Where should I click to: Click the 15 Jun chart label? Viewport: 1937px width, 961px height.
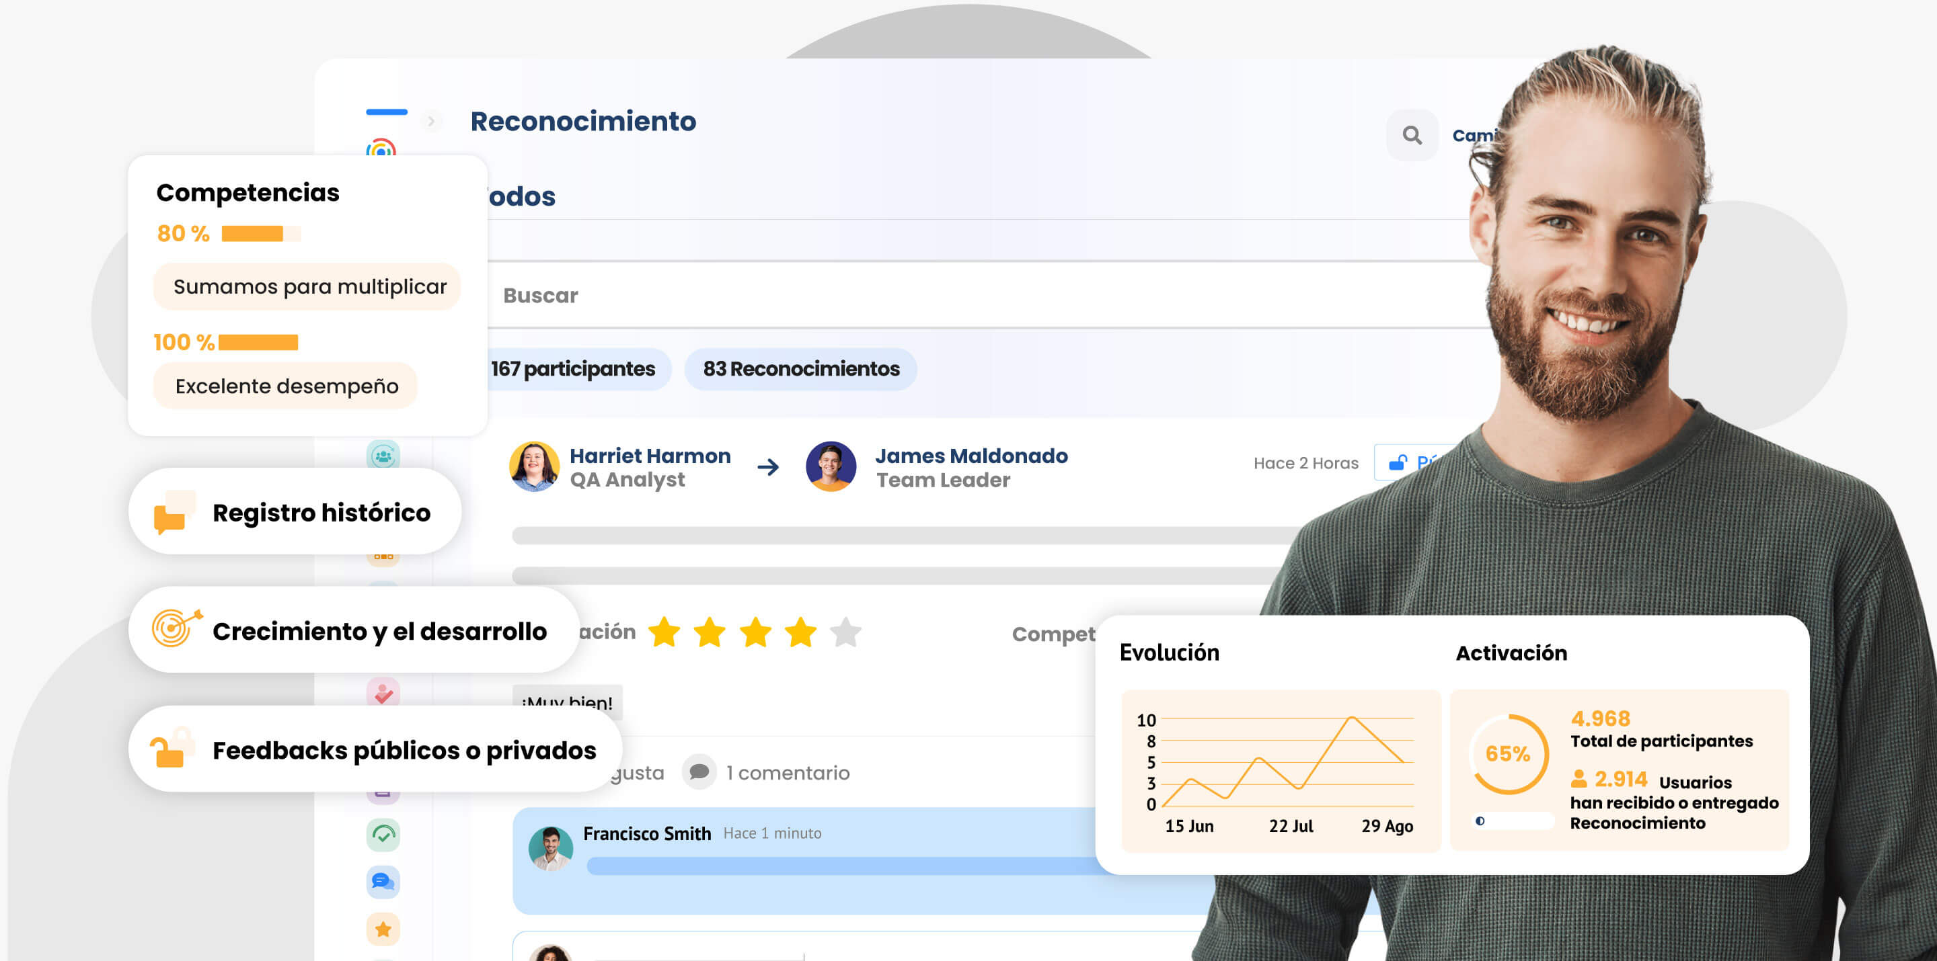1189,826
